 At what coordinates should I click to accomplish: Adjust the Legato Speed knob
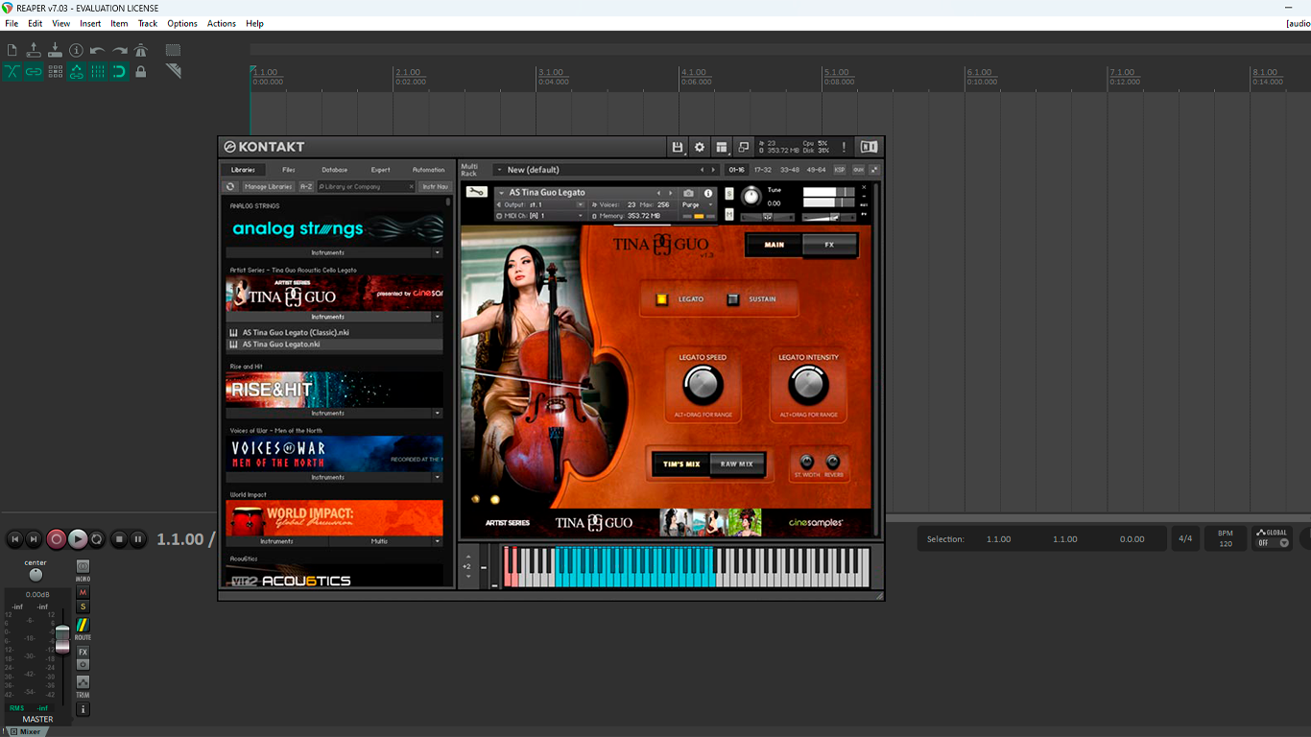[x=703, y=386]
